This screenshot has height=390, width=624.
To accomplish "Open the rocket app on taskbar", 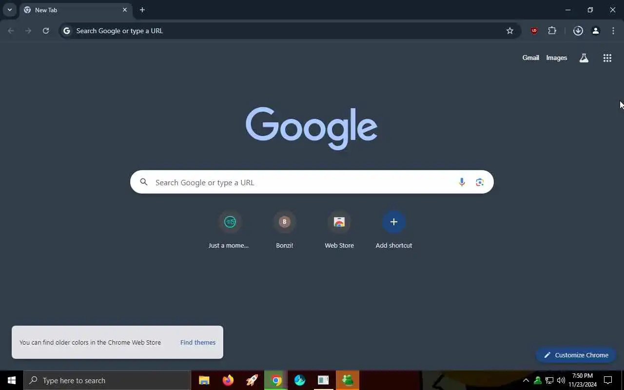I will [x=252, y=380].
